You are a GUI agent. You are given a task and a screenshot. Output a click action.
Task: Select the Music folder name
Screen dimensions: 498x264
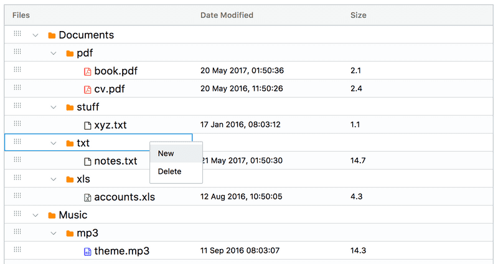pos(73,215)
